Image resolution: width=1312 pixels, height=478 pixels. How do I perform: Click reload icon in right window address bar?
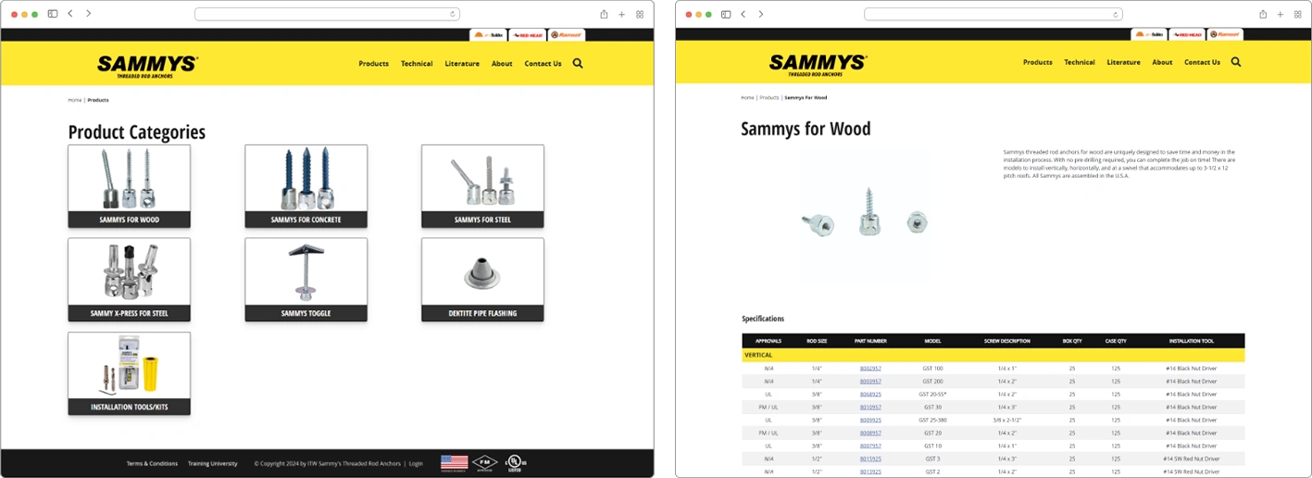point(1115,14)
